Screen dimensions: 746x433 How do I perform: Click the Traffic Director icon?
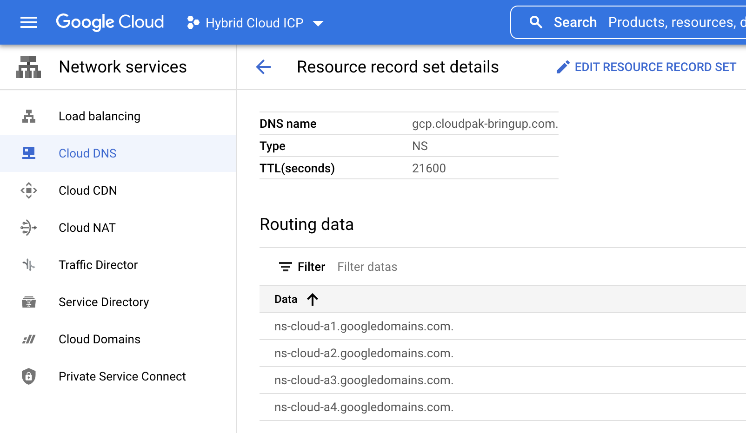click(29, 265)
